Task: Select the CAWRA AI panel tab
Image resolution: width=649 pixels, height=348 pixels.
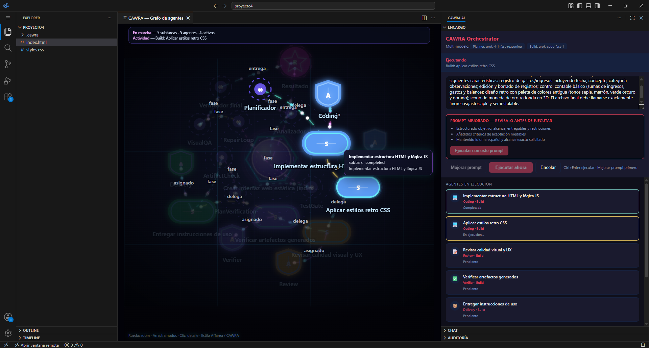Action: tap(456, 18)
